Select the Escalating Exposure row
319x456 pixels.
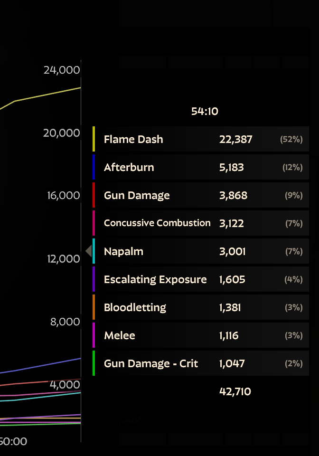click(201, 279)
